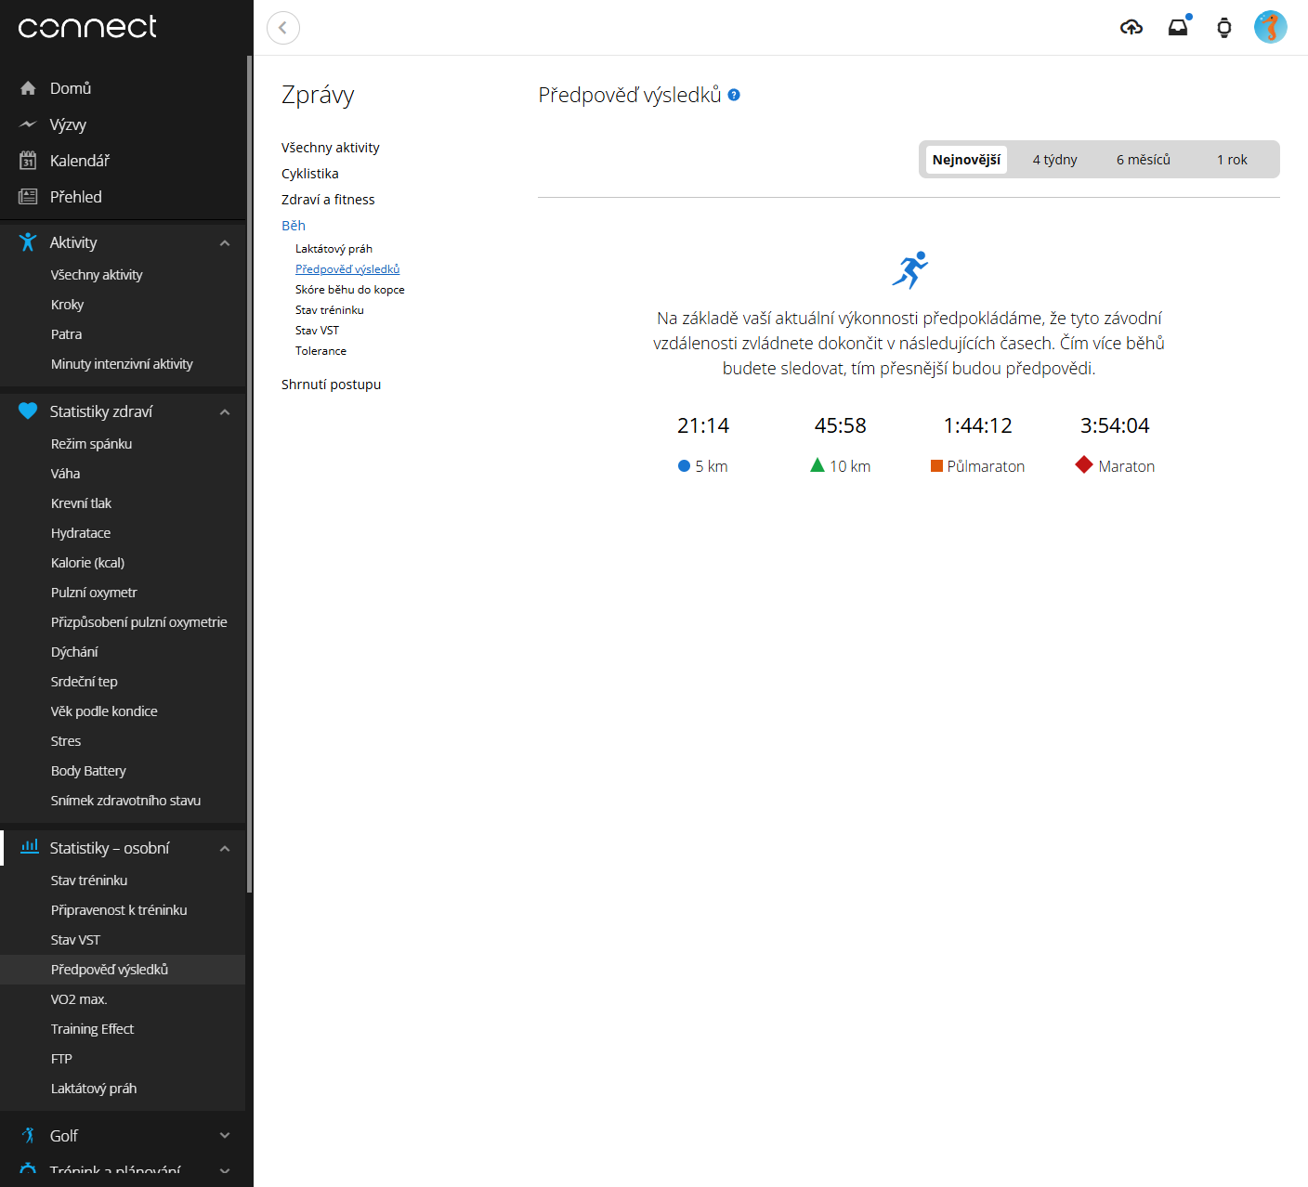The image size is (1308, 1187).
Task: Click the help icon beside Předpověď výsledků
Action: click(734, 95)
